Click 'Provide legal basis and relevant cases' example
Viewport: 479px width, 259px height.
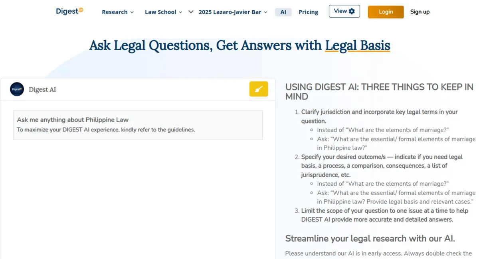pyautogui.click(x=420, y=202)
